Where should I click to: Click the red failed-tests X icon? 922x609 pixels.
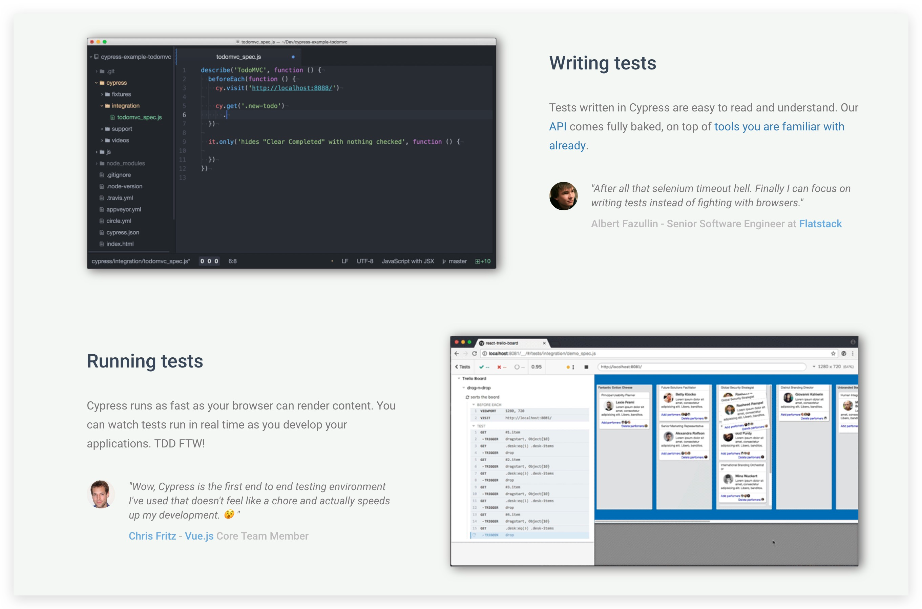click(x=499, y=367)
